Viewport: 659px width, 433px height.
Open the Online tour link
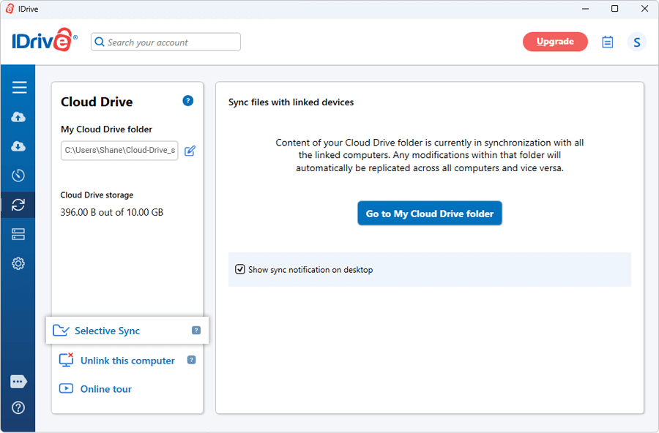(x=105, y=389)
